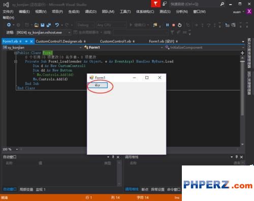
Task: Open the 编辑(E) menu
Action: point(24,12)
